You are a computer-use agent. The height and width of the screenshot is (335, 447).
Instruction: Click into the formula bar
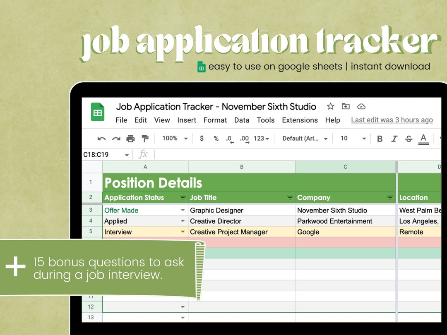[298, 155]
